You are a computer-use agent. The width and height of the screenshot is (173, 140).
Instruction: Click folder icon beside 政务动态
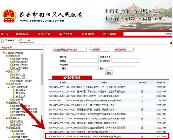click(8, 118)
